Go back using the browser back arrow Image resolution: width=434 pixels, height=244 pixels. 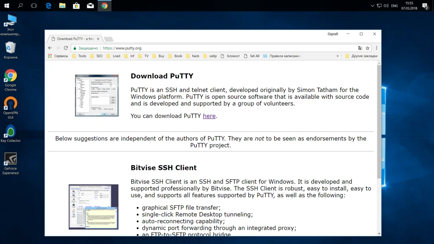pos(50,48)
